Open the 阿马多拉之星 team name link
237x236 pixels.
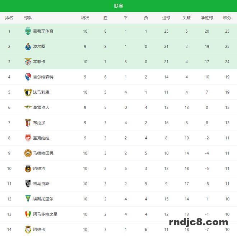point(45,214)
